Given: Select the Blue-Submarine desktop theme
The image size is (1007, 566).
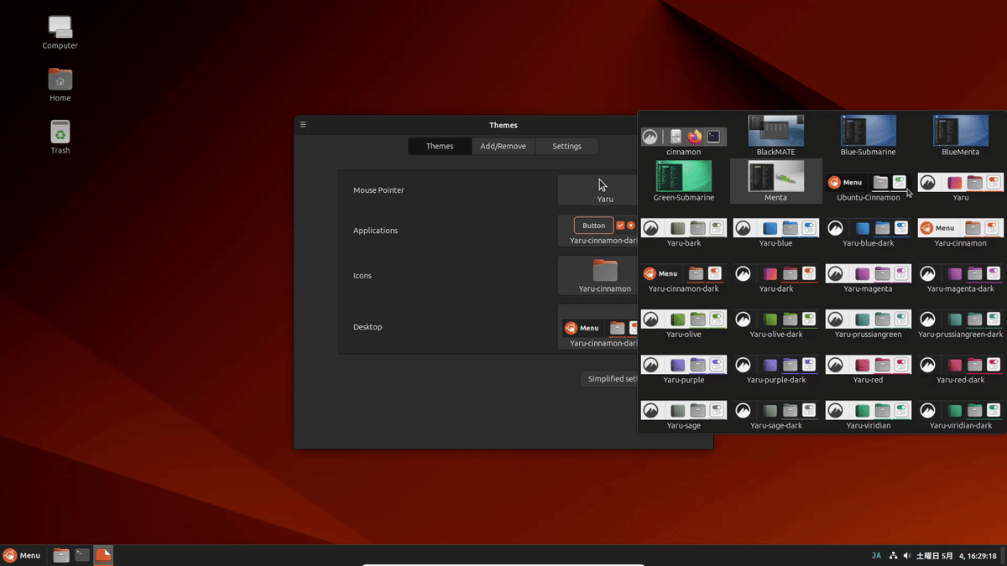Looking at the screenshot, I should click(869, 136).
